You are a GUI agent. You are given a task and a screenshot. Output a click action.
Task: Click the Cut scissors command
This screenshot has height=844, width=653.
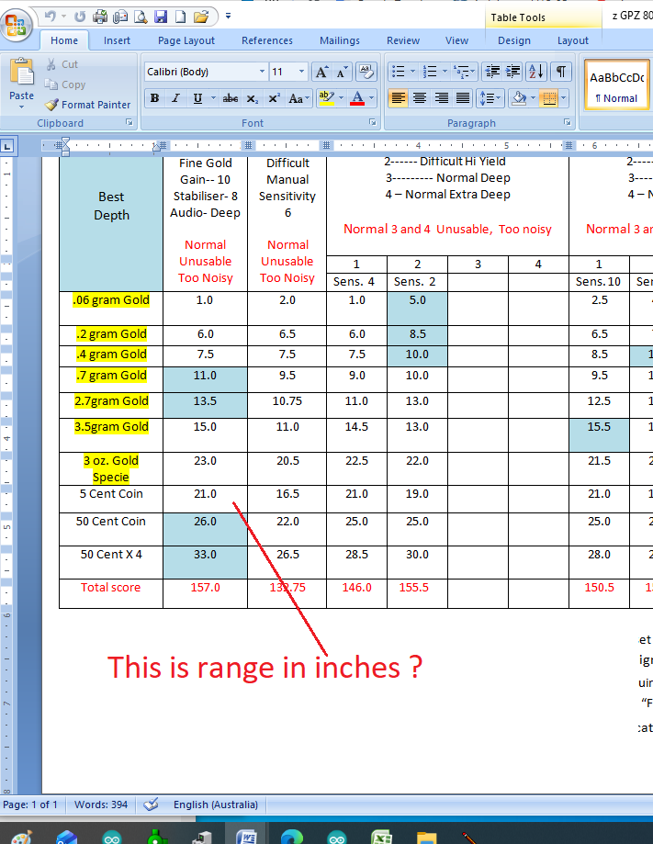(62, 64)
